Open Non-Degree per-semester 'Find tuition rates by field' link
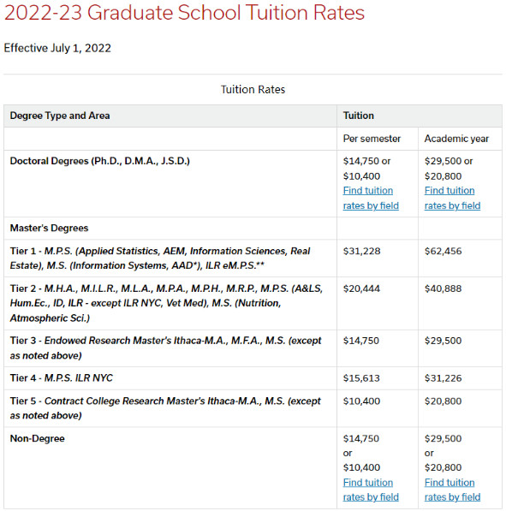This screenshot has width=506, height=511. coord(371,490)
